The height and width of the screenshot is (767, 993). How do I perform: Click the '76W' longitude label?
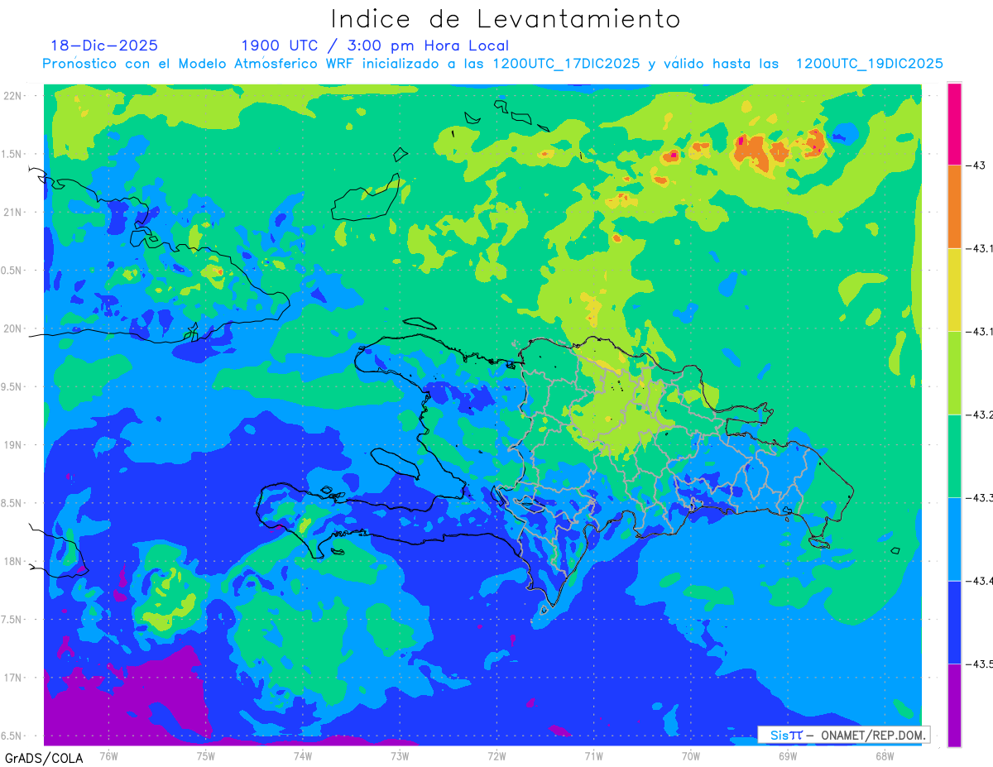click(108, 755)
